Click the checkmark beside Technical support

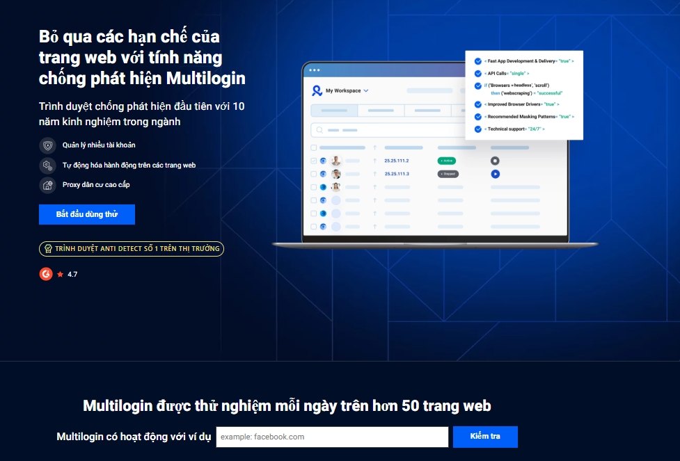[x=478, y=129]
